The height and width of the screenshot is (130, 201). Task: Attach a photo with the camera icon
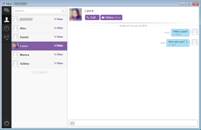click(72, 123)
